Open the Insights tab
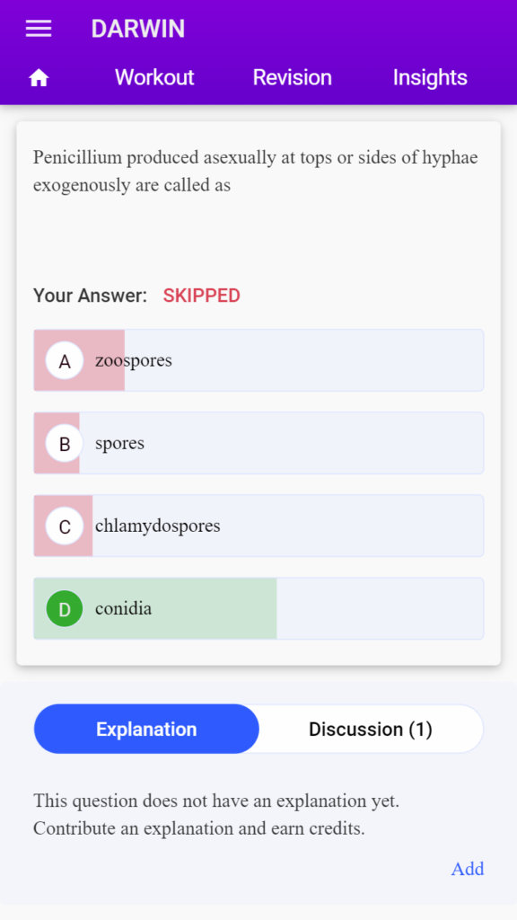Image resolution: width=517 pixels, height=920 pixels. tap(430, 77)
